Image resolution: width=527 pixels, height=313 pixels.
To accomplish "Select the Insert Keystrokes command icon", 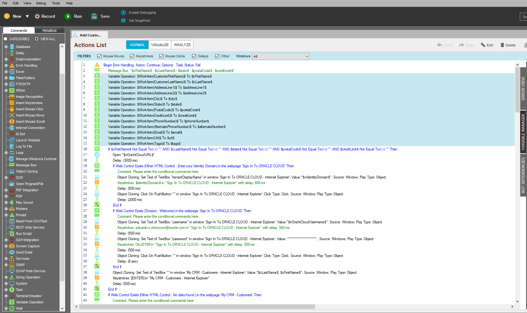I will pos(12,103).
